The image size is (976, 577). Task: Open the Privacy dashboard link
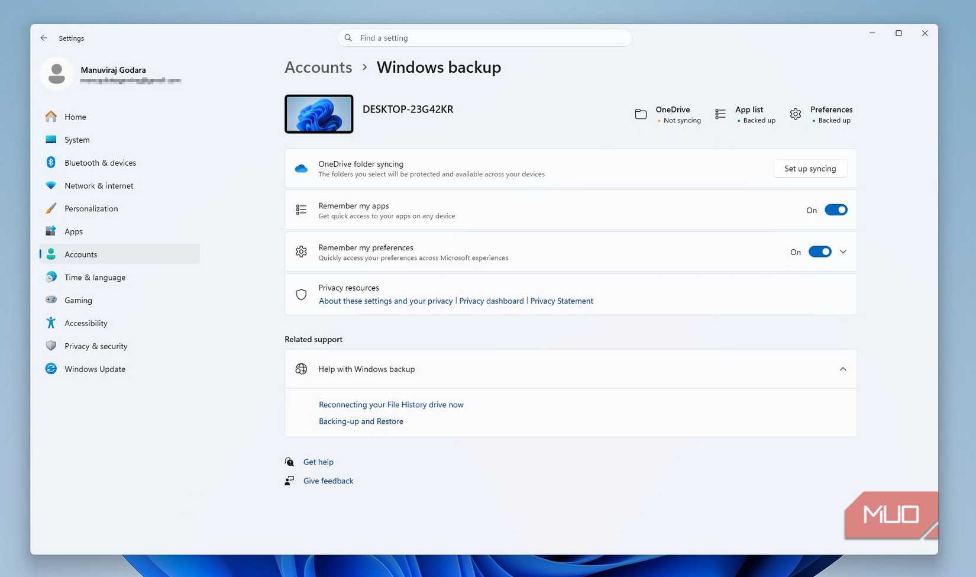click(492, 301)
